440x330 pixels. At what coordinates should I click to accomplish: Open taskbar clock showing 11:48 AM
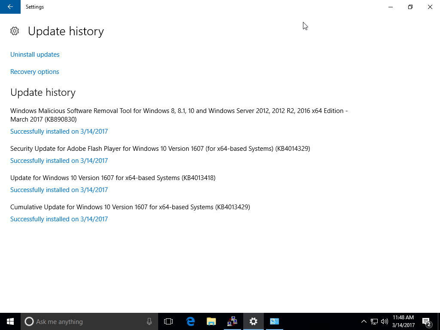pyautogui.click(x=403, y=321)
